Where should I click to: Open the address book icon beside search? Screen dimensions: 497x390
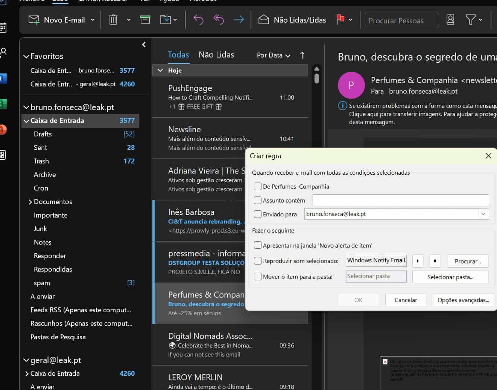450,19
